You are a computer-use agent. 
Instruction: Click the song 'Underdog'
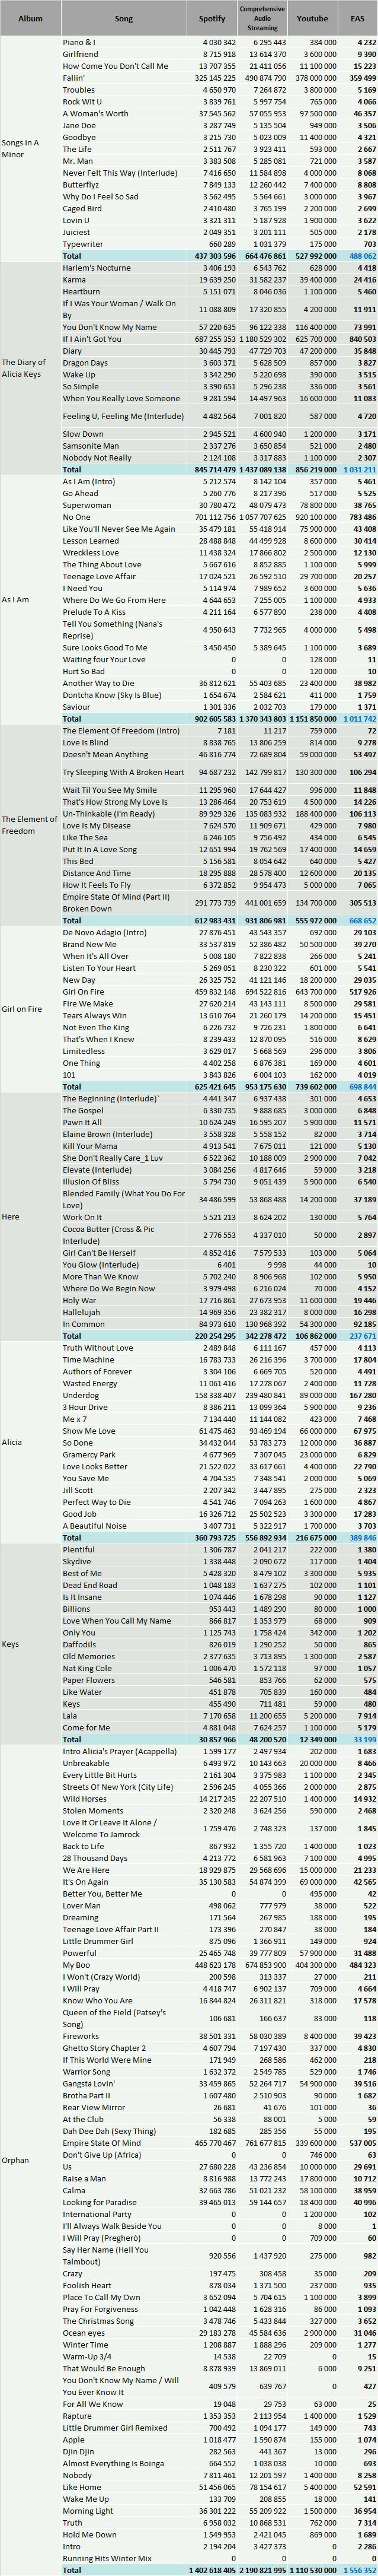(81, 1395)
